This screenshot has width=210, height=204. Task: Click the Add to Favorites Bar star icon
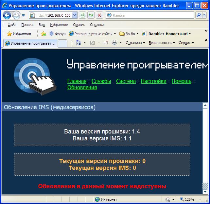coord(44,33)
